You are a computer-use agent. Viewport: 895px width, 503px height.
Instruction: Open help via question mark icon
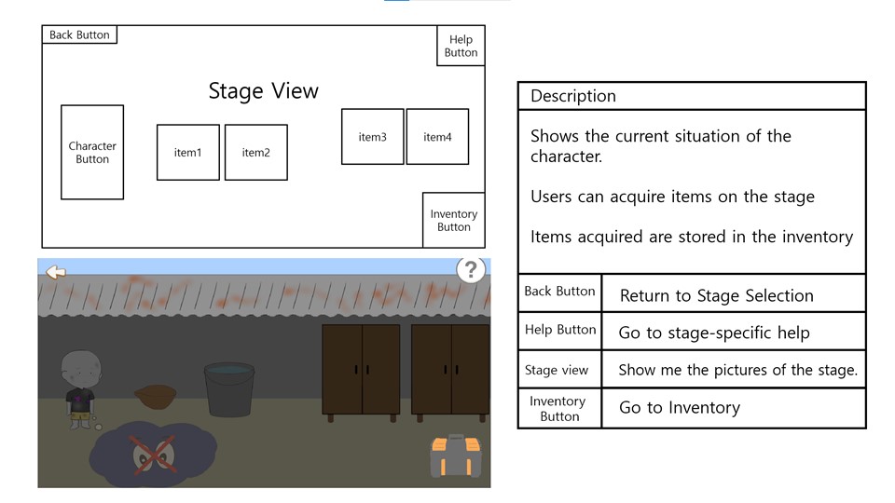[x=471, y=269]
